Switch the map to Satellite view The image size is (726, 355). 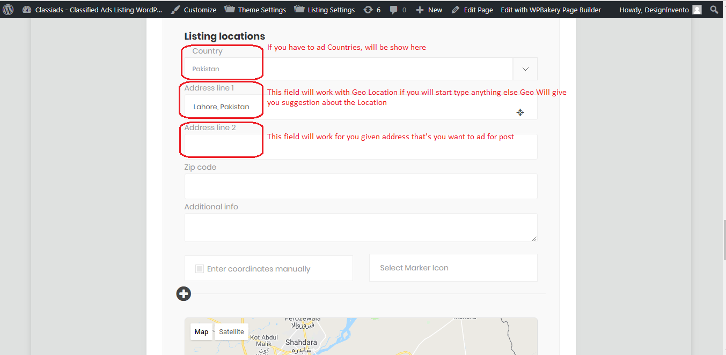click(x=231, y=332)
